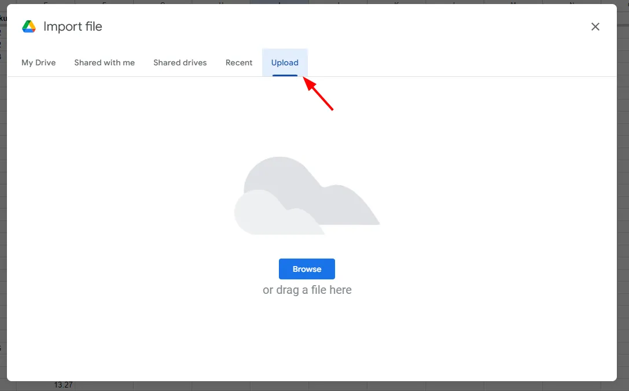Go to the Recent tab

click(x=239, y=62)
